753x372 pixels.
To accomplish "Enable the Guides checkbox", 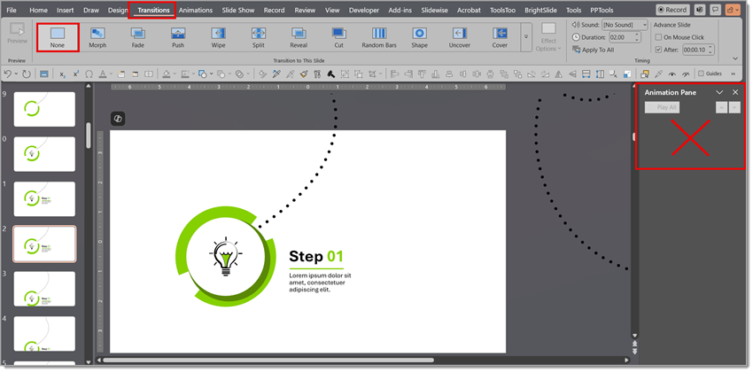I will (x=701, y=74).
